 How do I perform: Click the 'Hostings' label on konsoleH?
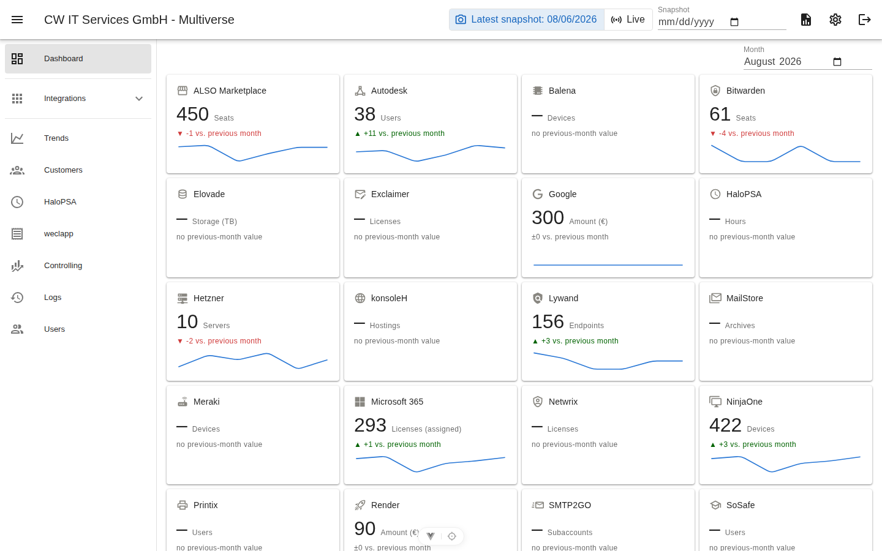tap(385, 326)
